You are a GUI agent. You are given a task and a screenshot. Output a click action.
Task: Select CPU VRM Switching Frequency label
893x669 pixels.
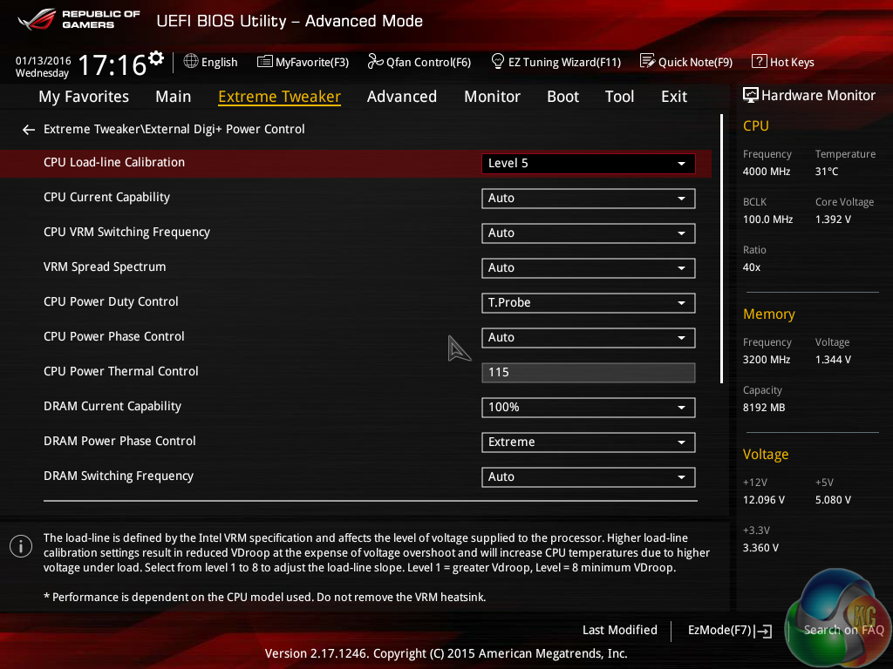(x=126, y=232)
